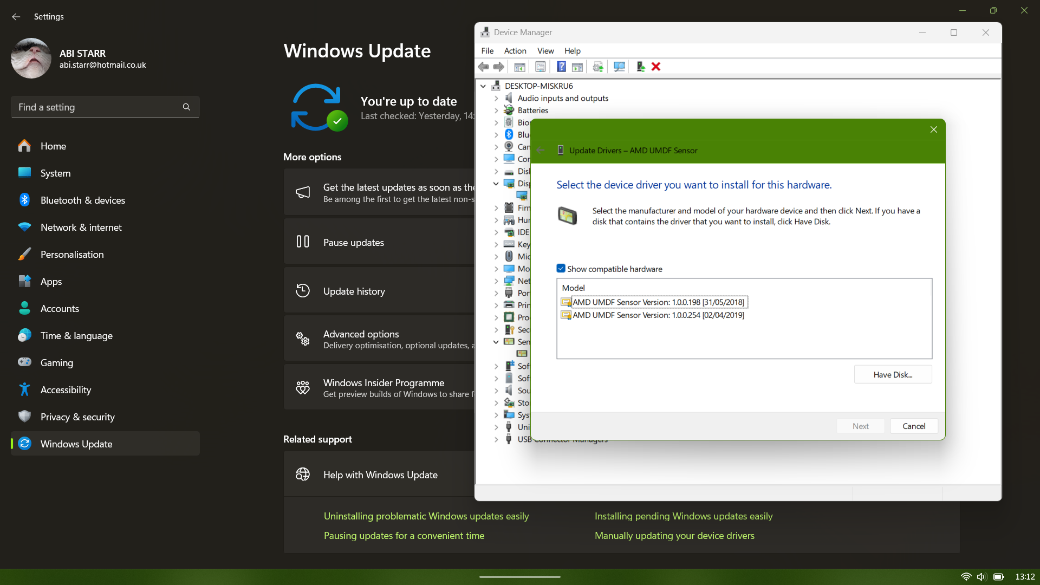The width and height of the screenshot is (1040, 585).
Task: Click the Device Manager back arrow icon
Action: coord(483,67)
